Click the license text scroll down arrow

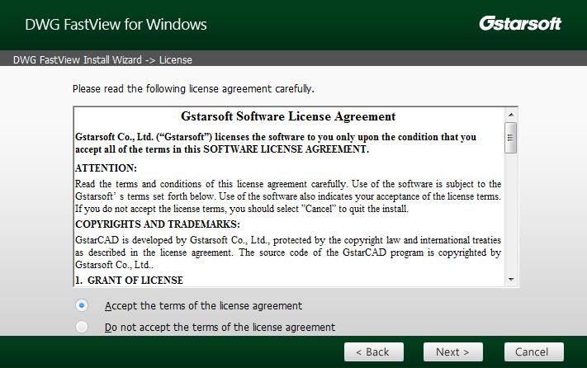[511, 280]
